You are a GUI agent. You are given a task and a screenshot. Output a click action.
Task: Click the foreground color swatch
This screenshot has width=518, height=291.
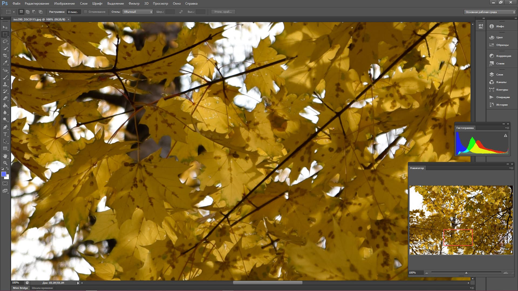pos(4,174)
